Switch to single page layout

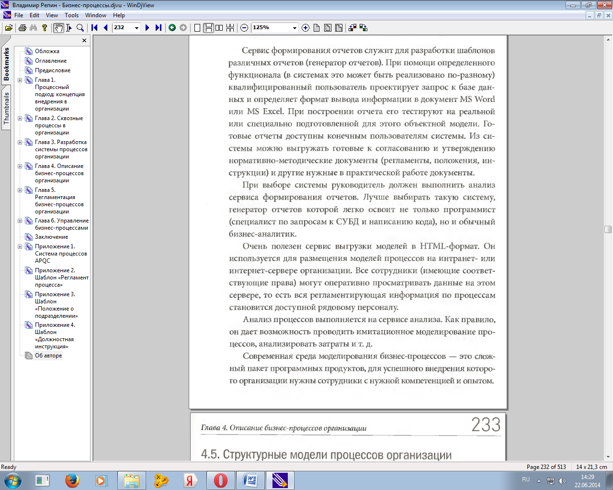197,28
